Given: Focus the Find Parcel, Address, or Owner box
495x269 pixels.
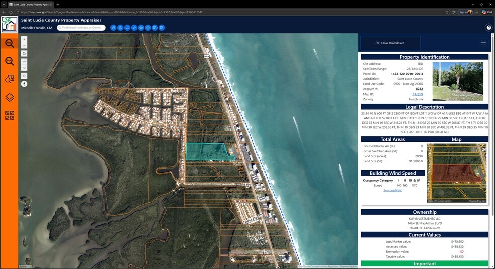Looking at the screenshot, I should point(81,28).
